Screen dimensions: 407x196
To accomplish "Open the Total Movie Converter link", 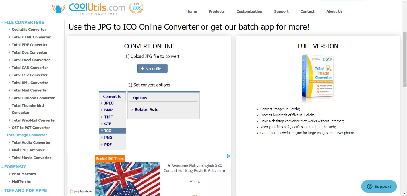I will click(31, 158).
